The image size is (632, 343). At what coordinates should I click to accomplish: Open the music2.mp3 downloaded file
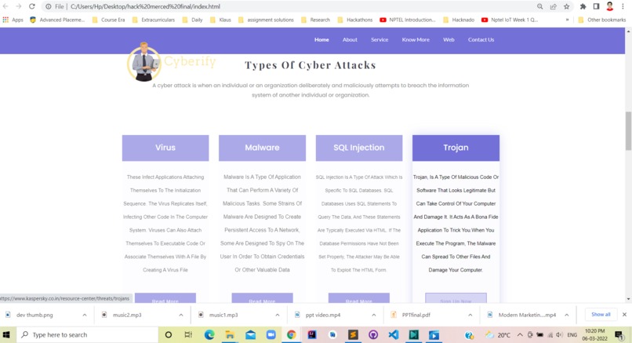click(x=127, y=315)
